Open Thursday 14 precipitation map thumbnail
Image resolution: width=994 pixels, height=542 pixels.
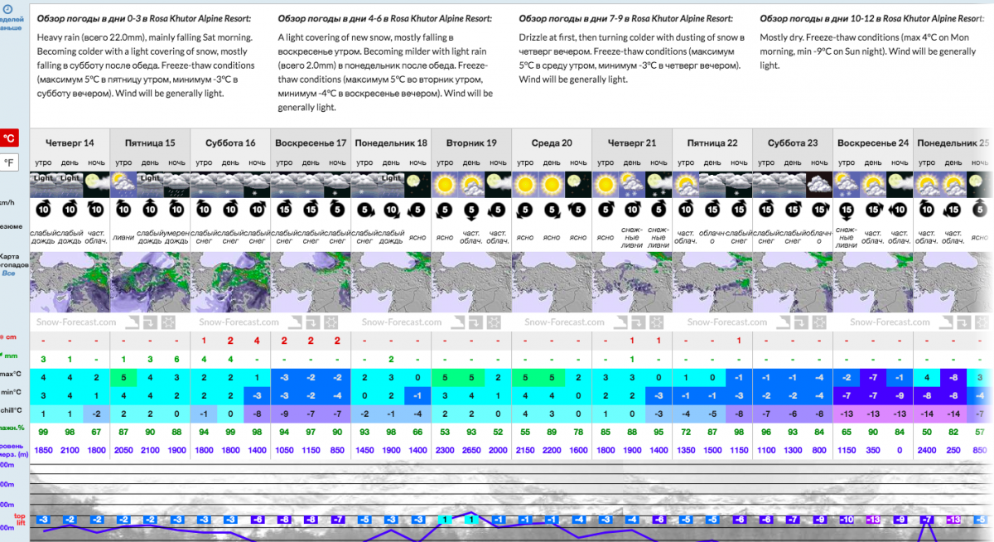click(70, 282)
